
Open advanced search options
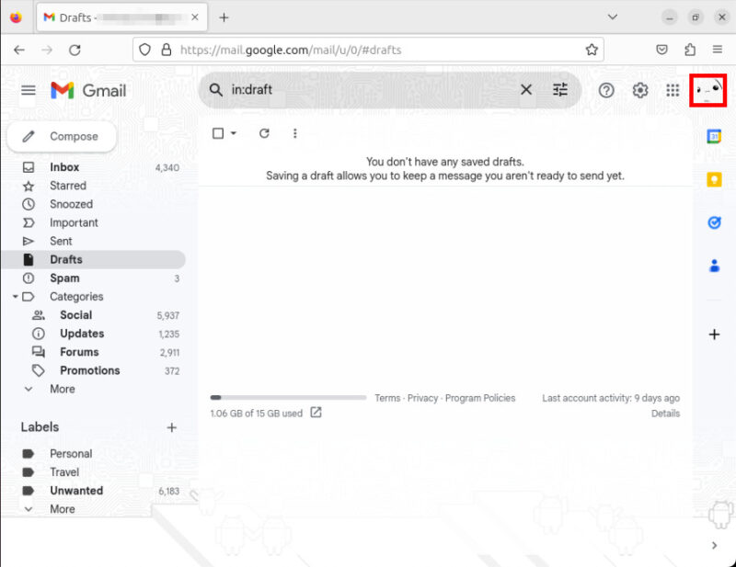[x=560, y=90]
